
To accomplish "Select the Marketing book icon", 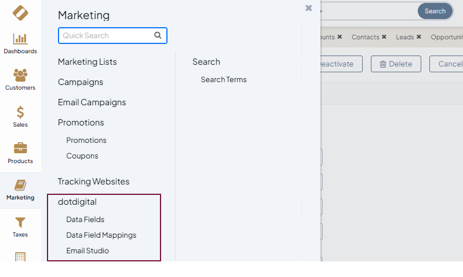I will pos(20,186).
